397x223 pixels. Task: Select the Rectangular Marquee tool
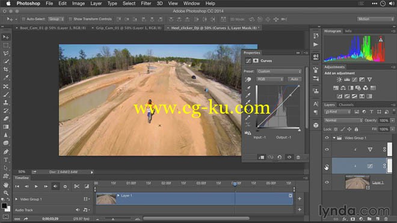click(5, 45)
